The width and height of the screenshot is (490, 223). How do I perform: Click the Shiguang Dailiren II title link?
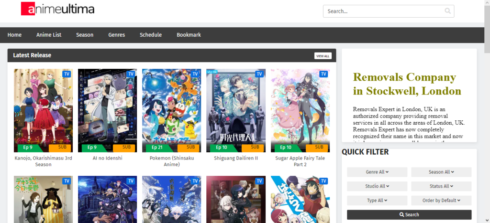pyautogui.click(x=236, y=158)
